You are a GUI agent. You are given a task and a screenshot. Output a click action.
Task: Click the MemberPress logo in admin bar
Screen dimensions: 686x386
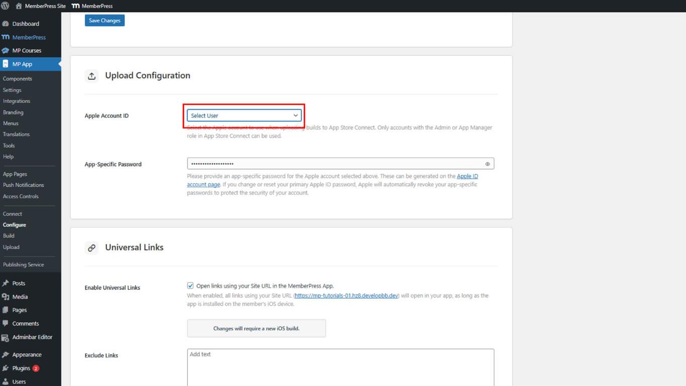pos(75,6)
